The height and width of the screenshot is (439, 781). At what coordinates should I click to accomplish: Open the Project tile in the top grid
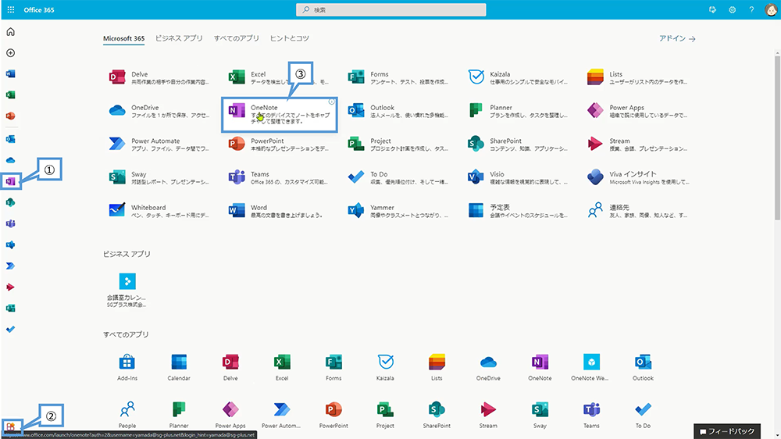(398, 144)
